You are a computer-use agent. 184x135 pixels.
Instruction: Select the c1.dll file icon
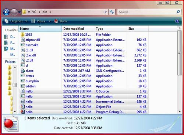click(23, 50)
